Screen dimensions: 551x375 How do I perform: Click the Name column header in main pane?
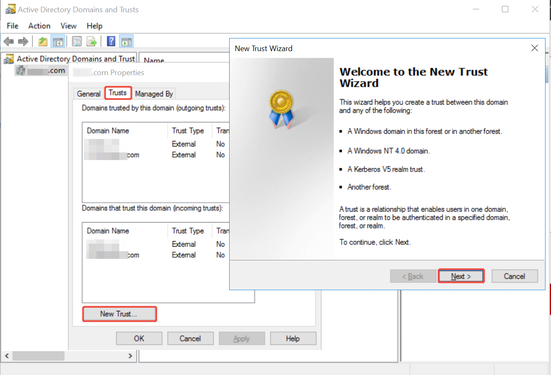point(154,60)
